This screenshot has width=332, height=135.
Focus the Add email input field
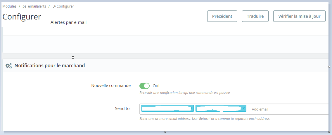[x=286, y=109]
